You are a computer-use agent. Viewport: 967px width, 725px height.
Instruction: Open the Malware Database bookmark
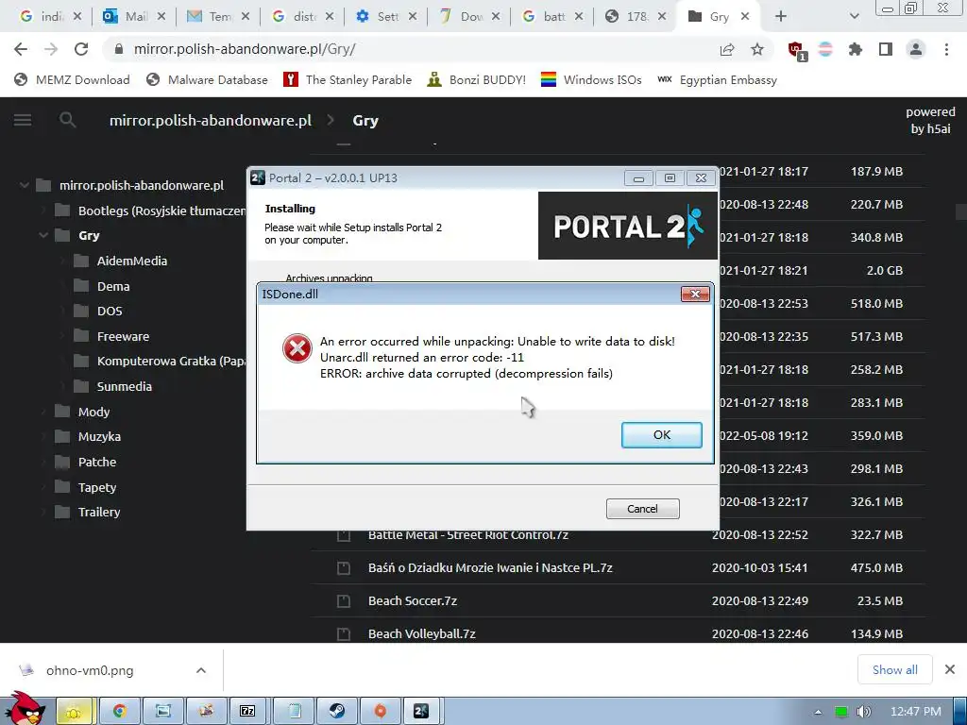[207, 79]
